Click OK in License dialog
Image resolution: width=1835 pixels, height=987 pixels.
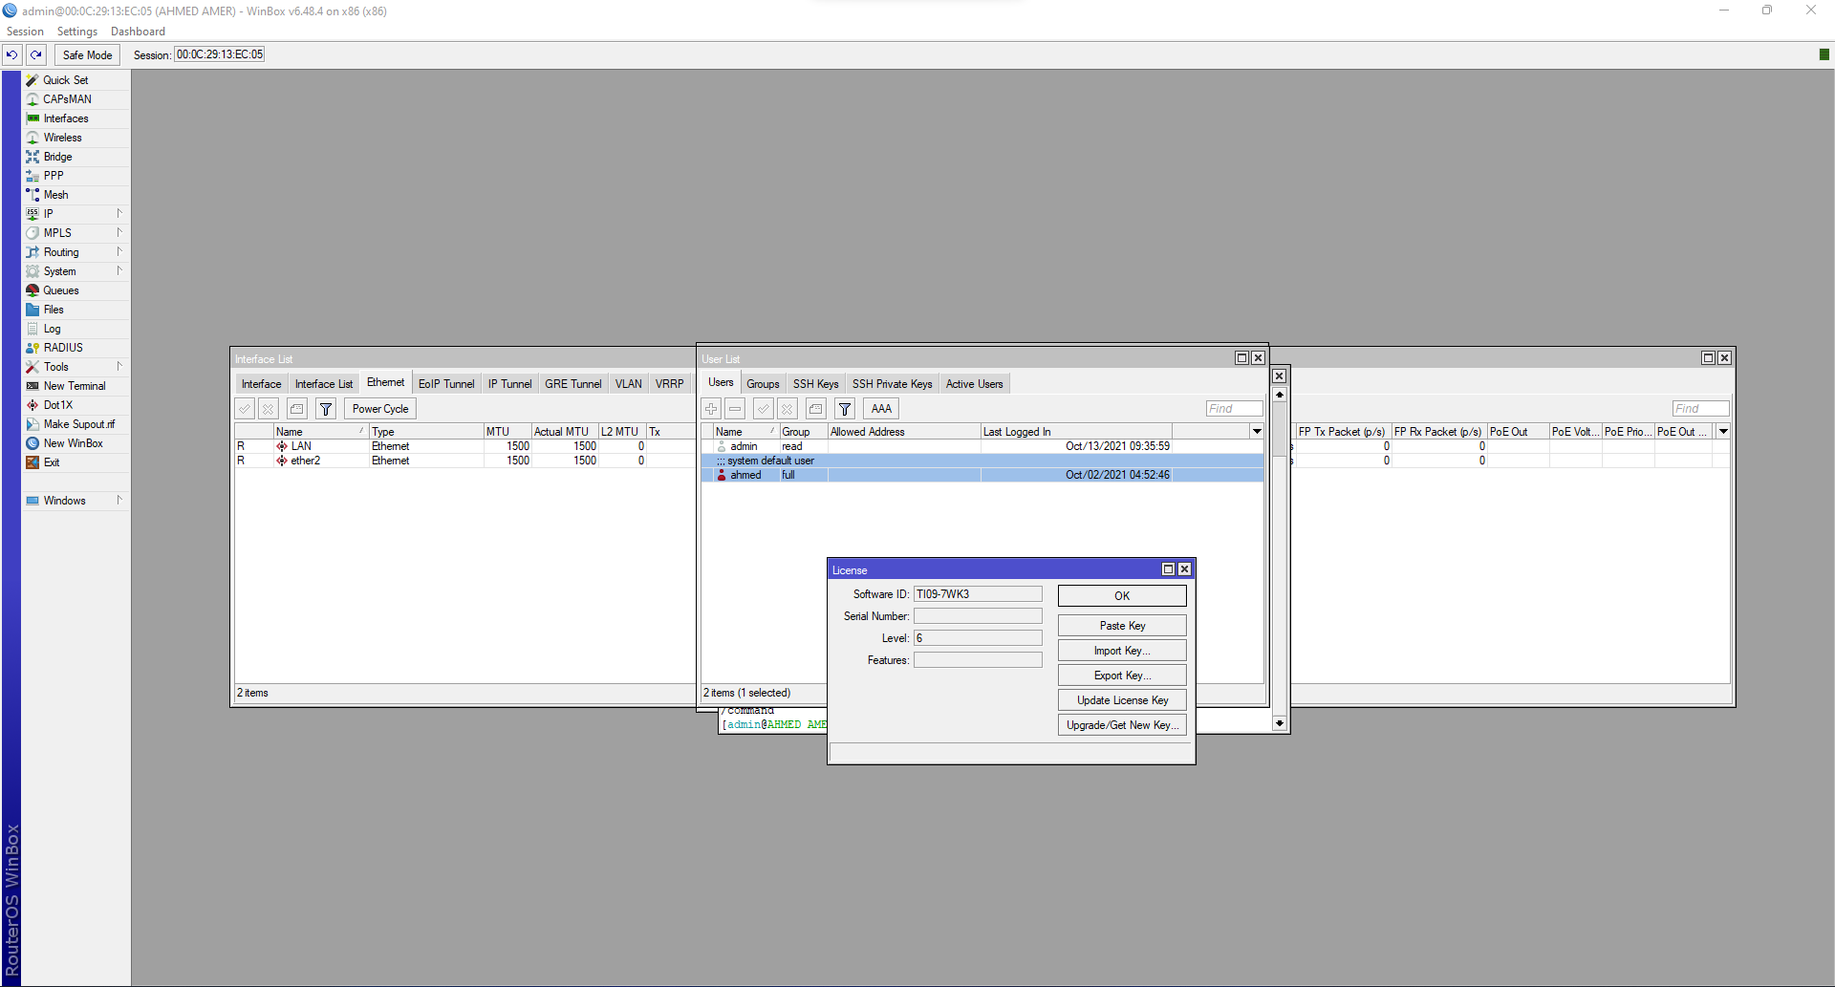click(1121, 595)
